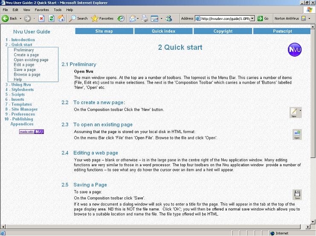The width and height of the screenshot is (316, 236).
Task: Click the made with Nvu badge
Action: click(32, 131)
